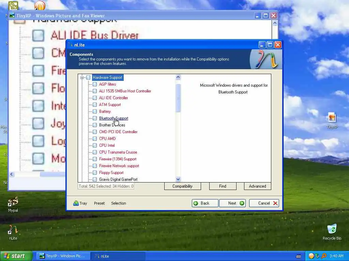
Task: Tick the Brother Devices checkbox
Action: (x=95, y=125)
